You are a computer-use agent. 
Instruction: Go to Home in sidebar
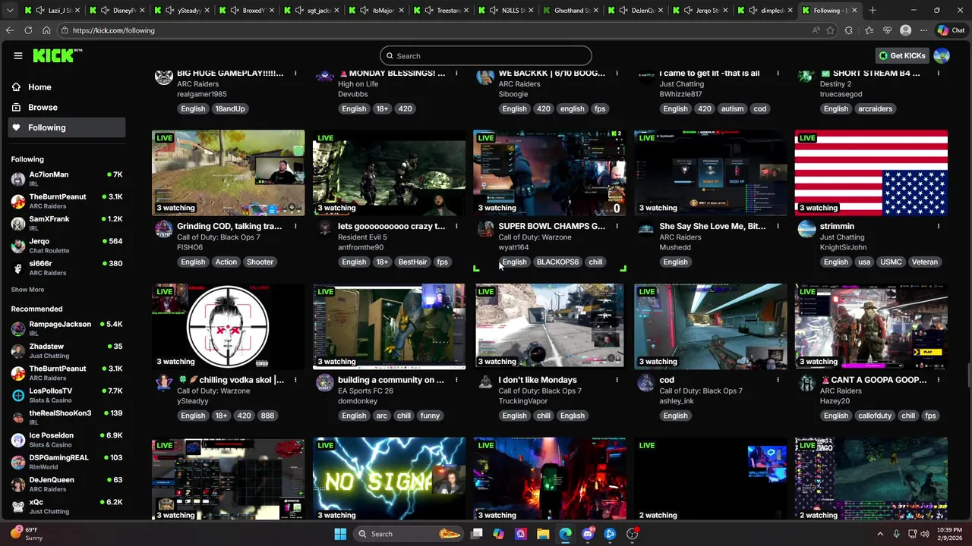pyautogui.click(x=67, y=87)
